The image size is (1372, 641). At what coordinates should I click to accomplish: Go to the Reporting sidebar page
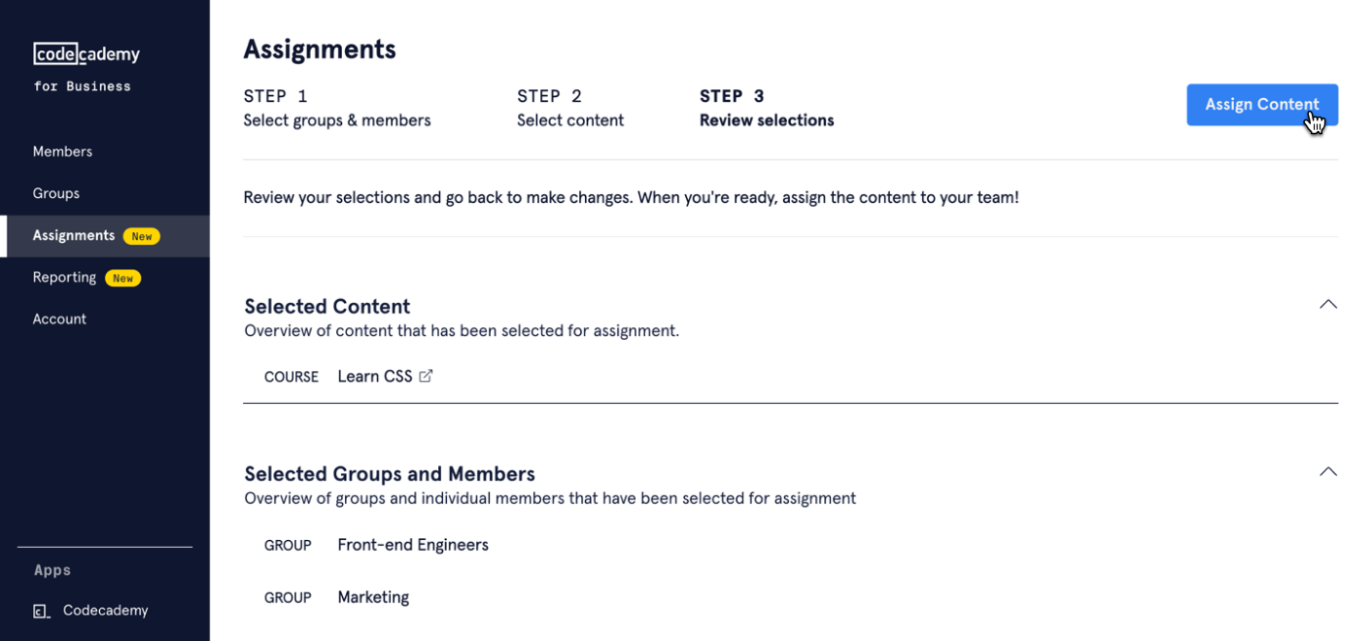[64, 278]
